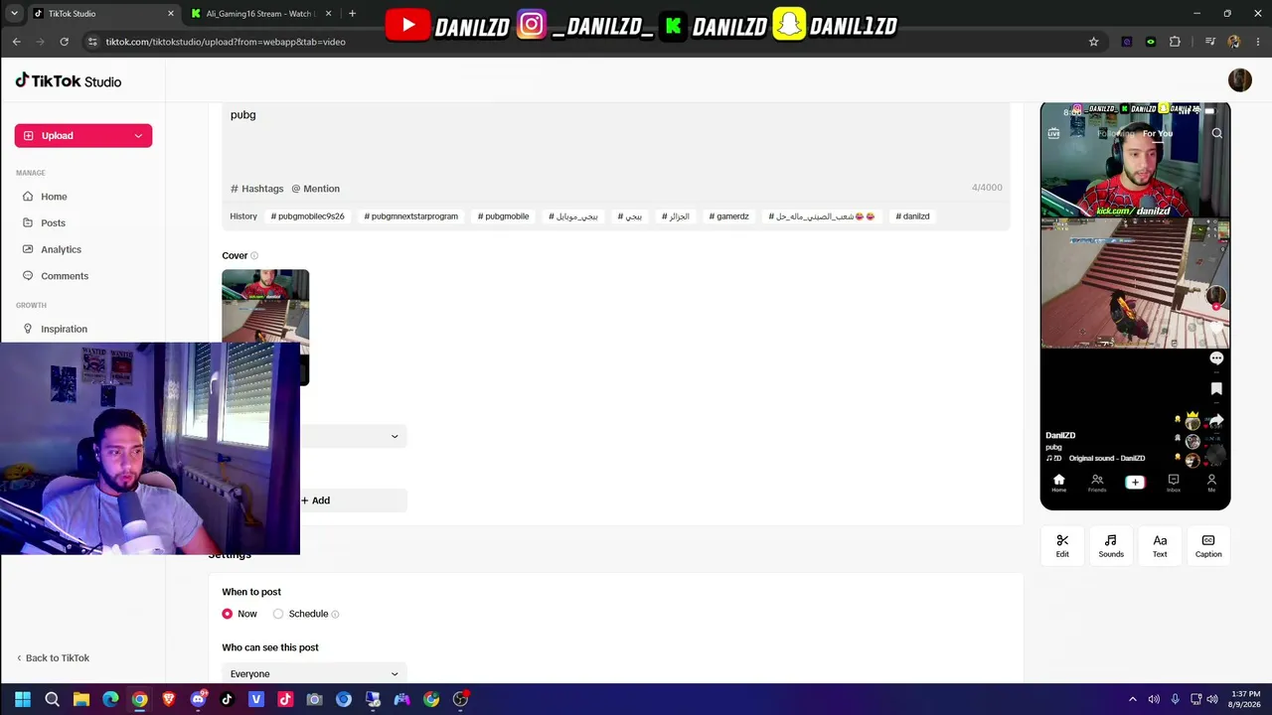Click the info icon next to Schedule
The height and width of the screenshot is (715, 1272).
(335, 614)
